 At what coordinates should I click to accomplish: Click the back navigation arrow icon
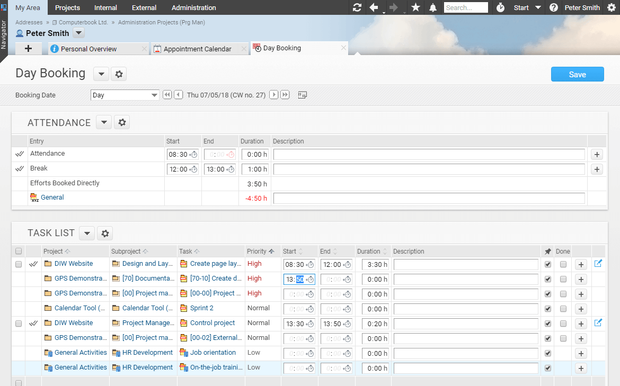coord(374,7)
